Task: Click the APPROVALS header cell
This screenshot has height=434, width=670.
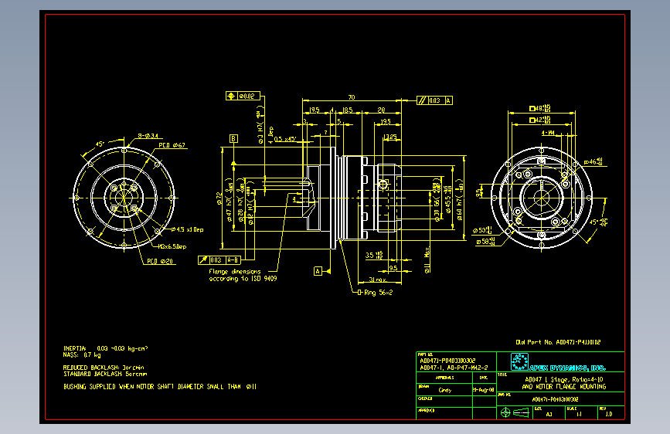Action: (444, 377)
